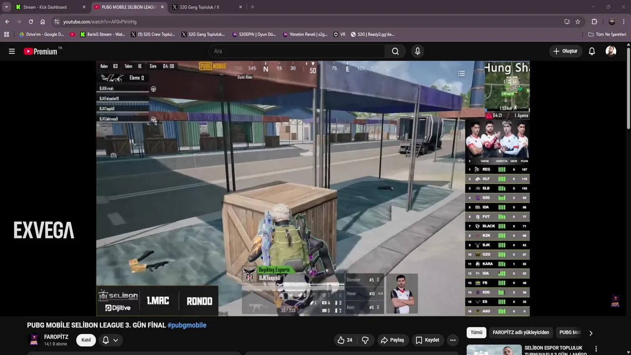Click Paylaş share button
This screenshot has height=355, width=631.
tap(392, 340)
